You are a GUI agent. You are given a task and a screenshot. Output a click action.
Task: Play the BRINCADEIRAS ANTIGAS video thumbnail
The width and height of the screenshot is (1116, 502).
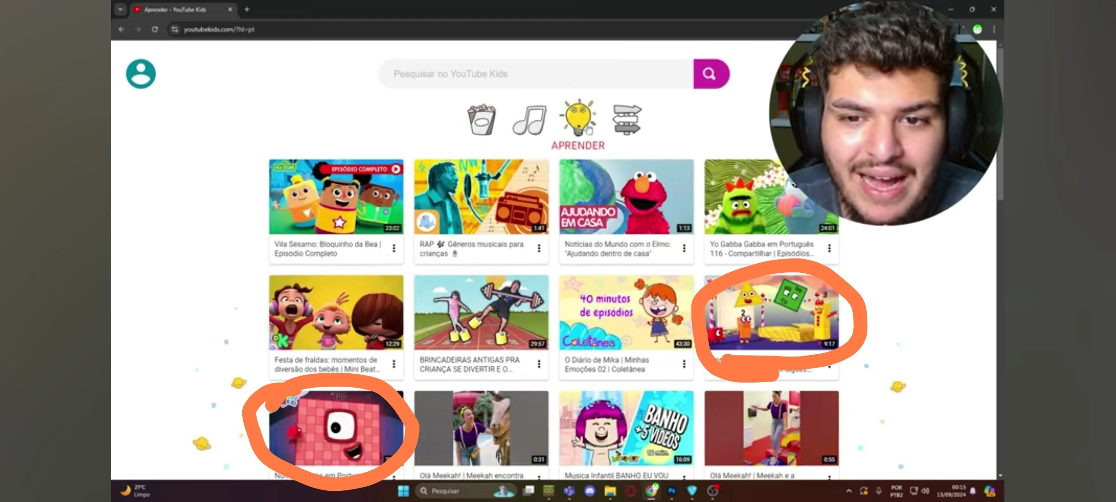pyautogui.click(x=481, y=312)
